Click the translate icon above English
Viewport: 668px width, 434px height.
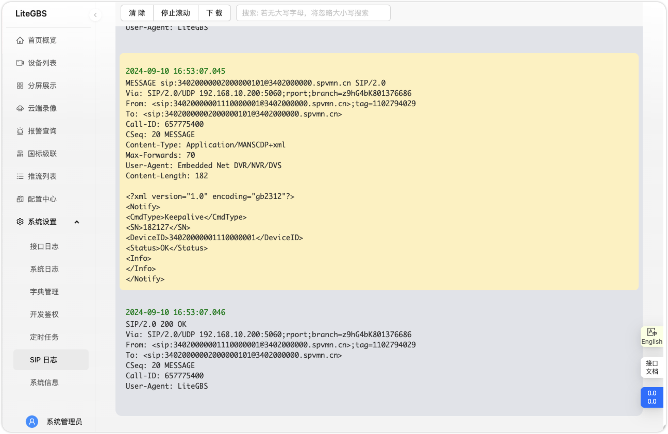(652, 332)
